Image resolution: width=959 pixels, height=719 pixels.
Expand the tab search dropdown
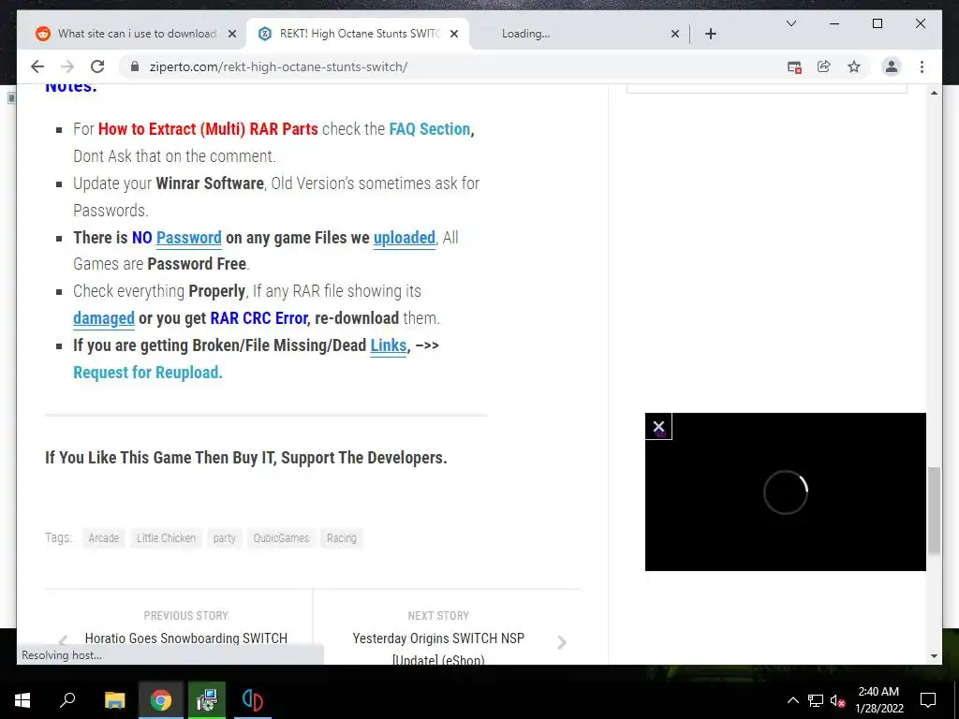790,23
